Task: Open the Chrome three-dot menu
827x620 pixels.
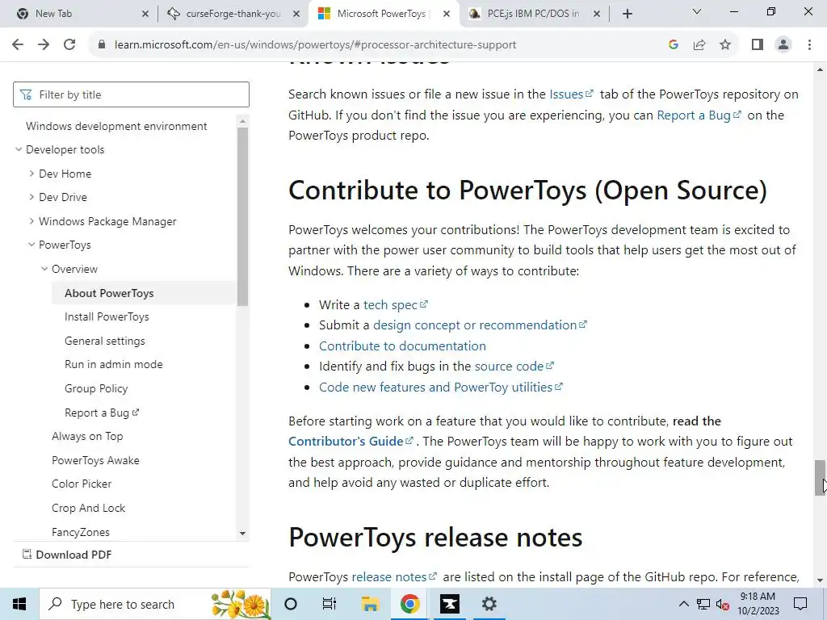Action: point(809,45)
